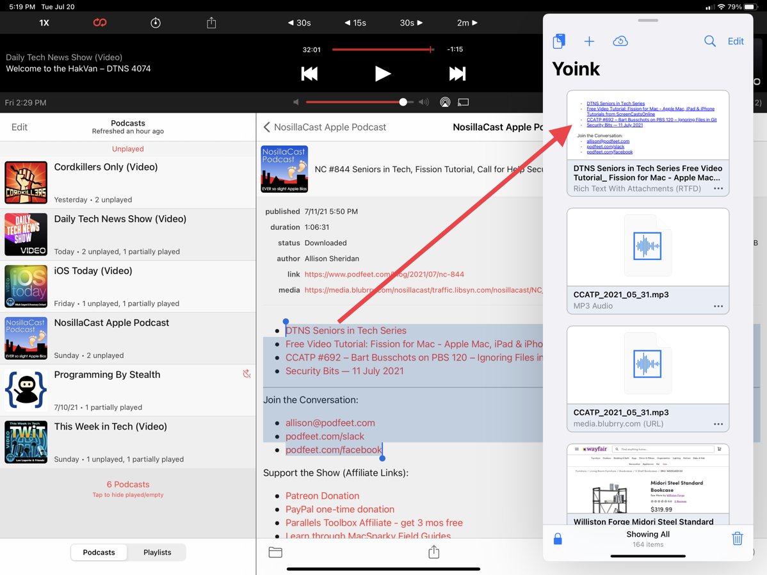
Task: Open options for CCATP MP3 Audio item
Action: 718,306
